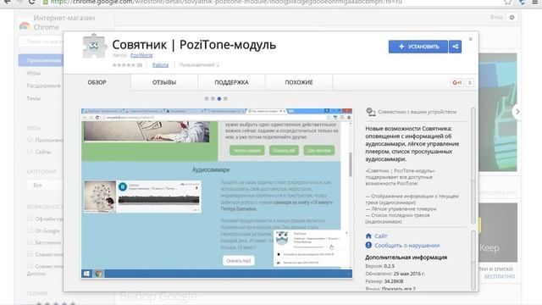Click the share icon next to install button
Viewport: 542px width, 305px height.
pyautogui.click(x=456, y=47)
